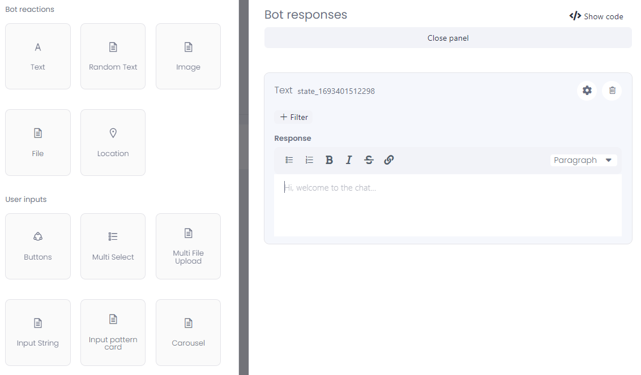Add a Random Text reaction card
This screenshot has width=641, height=375.
coord(113,56)
